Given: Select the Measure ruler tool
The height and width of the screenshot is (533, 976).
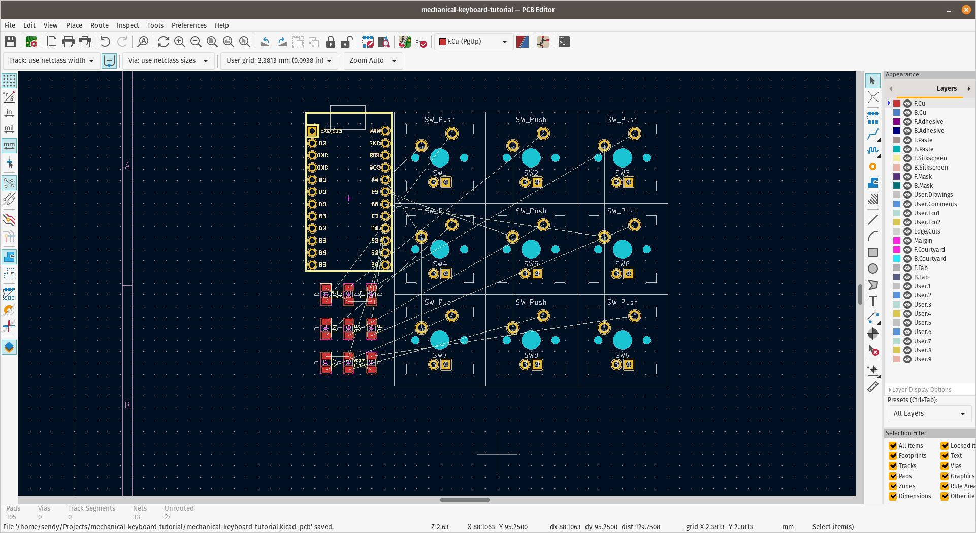Looking at the screenshot, I should (x=872, y=387).
